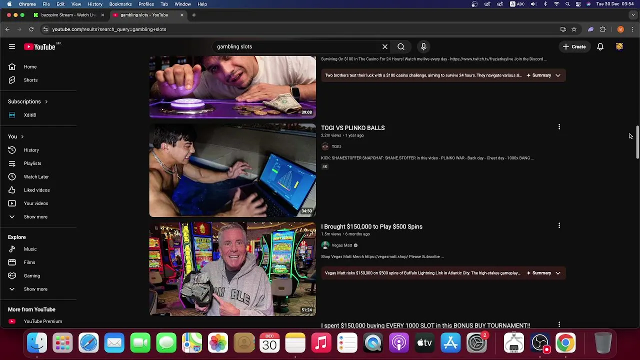
Task: Open the History menu in the menu bar
Action: click(x=95, y=4)
